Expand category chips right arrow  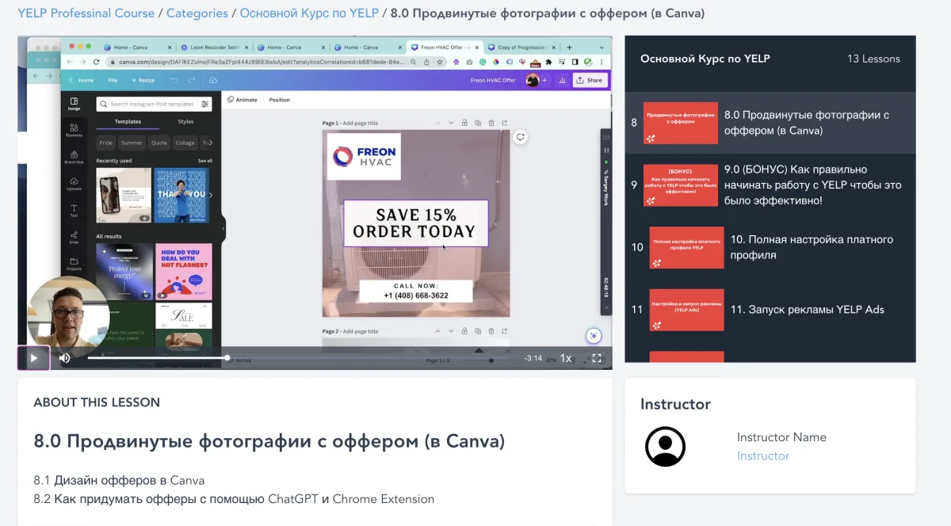[211, 143]
